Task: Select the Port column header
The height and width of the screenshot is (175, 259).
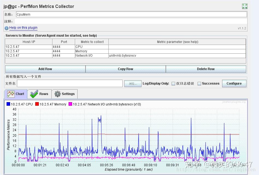Action: tap(64, 42)
